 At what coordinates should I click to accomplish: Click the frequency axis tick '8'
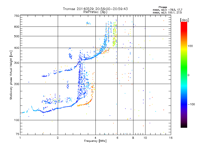tap(133, 138)
